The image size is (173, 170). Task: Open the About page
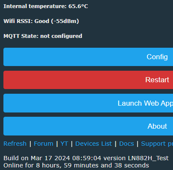click(88, 126)
